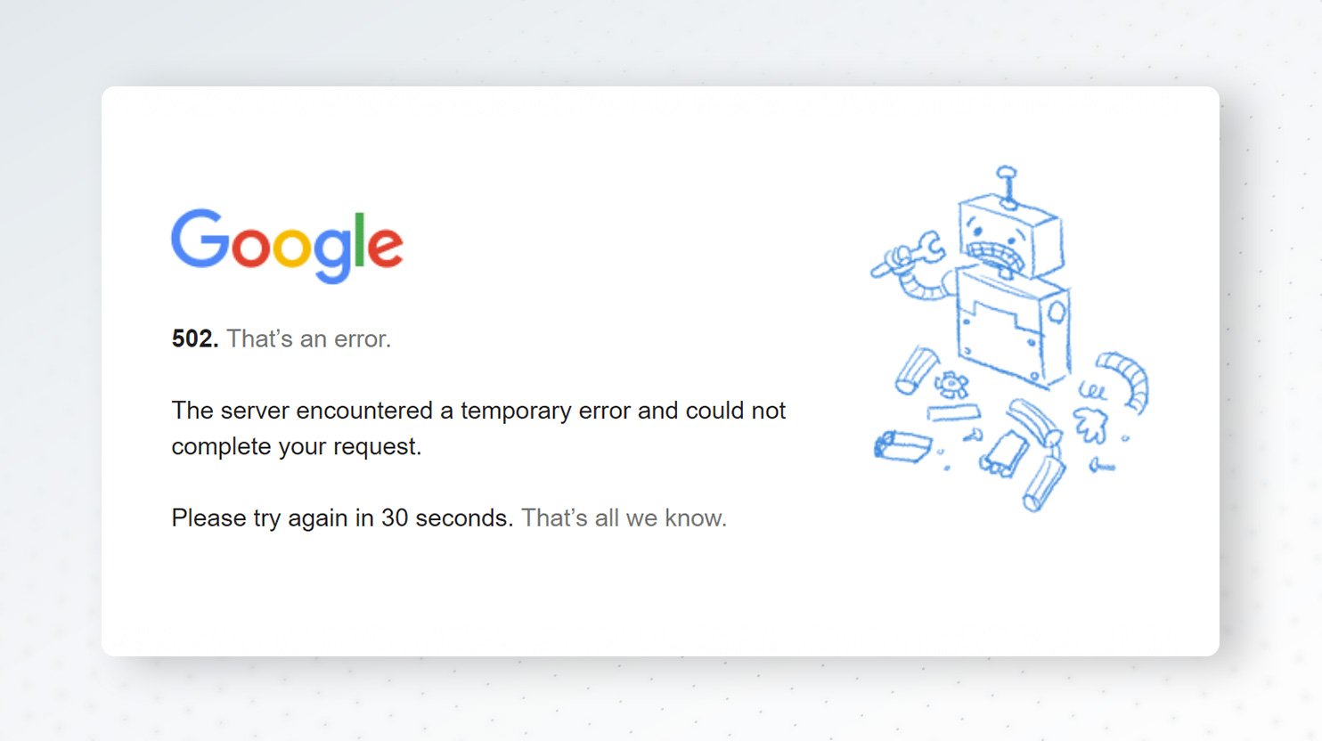Click the Google logo
Image resolution: width=1322 pixels, height=741 pixels.
tap(287, 246)
